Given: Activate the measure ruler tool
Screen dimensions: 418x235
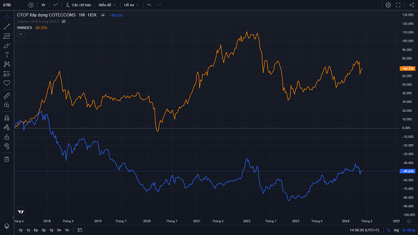Looking at the screenshot, I should point(7,96).
